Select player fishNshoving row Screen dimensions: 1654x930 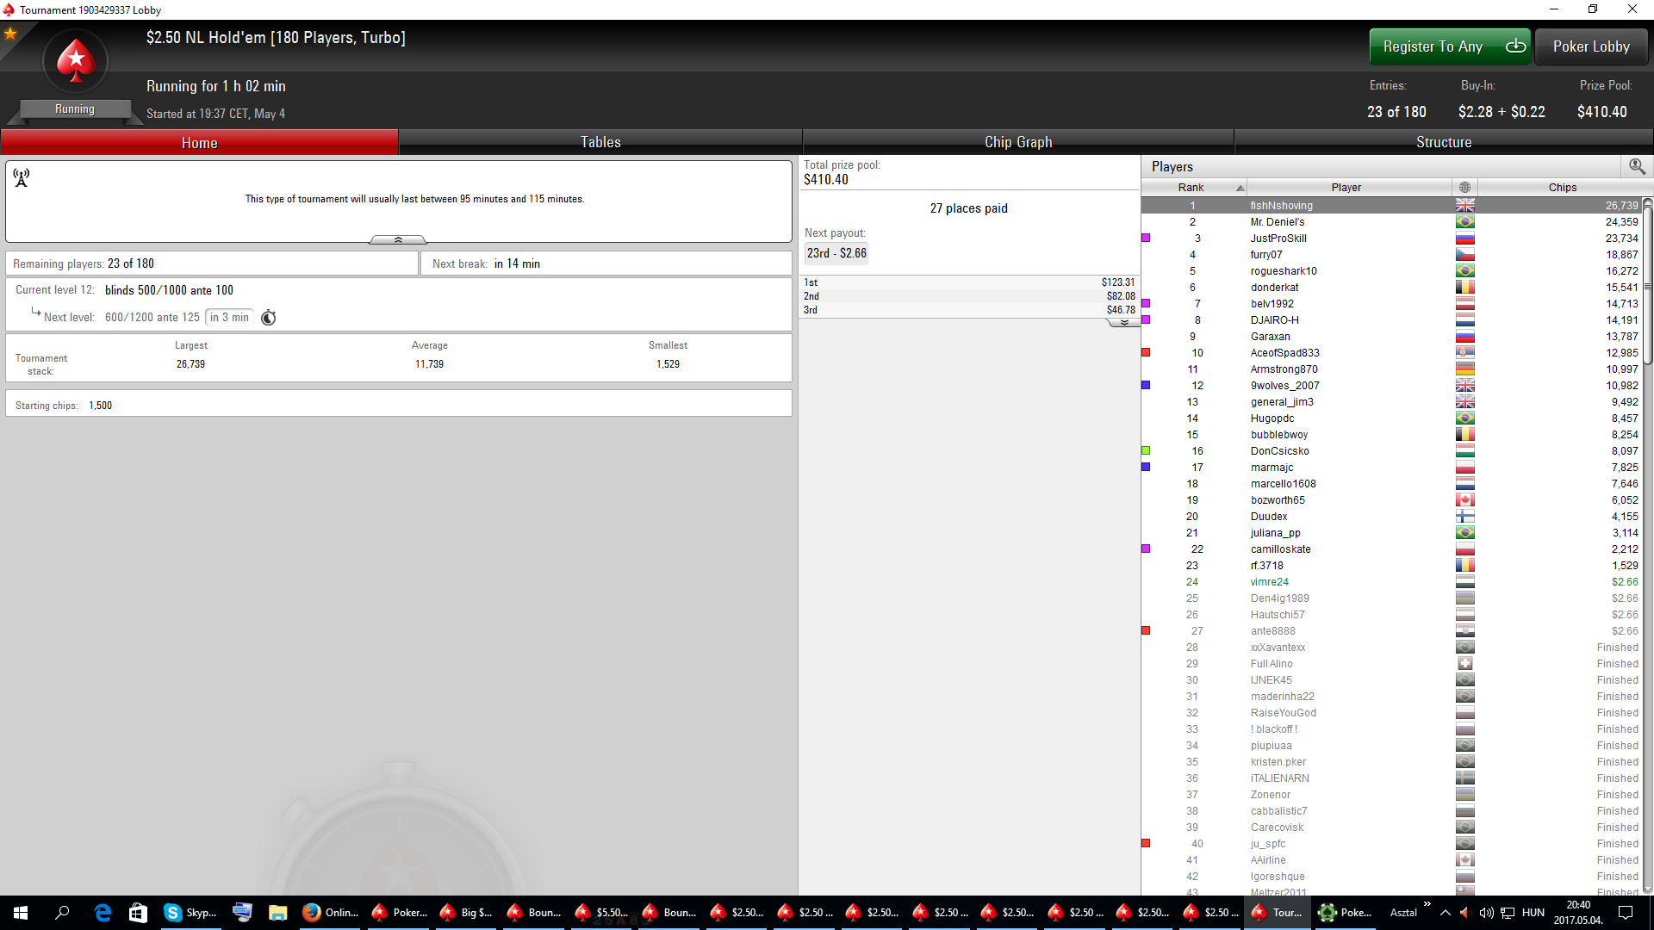[1391, 206]
